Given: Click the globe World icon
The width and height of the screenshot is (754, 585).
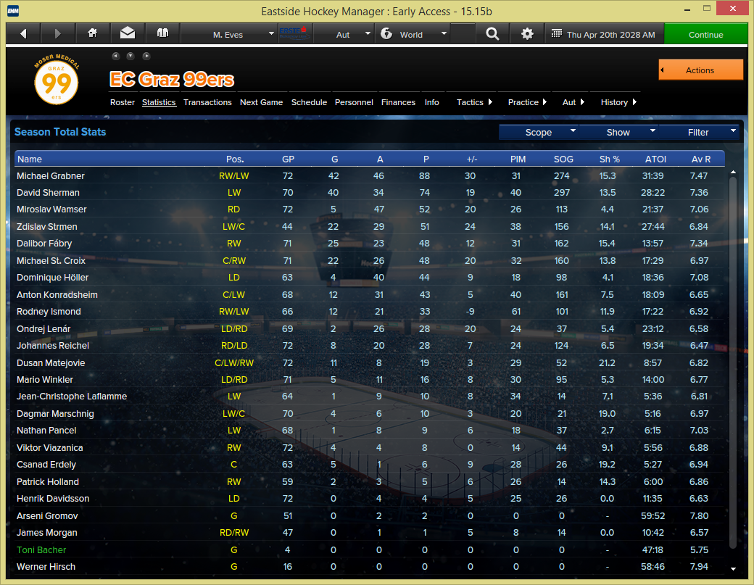Looking at the screenshot, I should (x=386, y=33).
